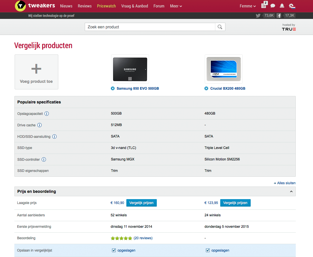
Task: Compare prices for Samsung 850 EVO
Action: click(141, 203)
